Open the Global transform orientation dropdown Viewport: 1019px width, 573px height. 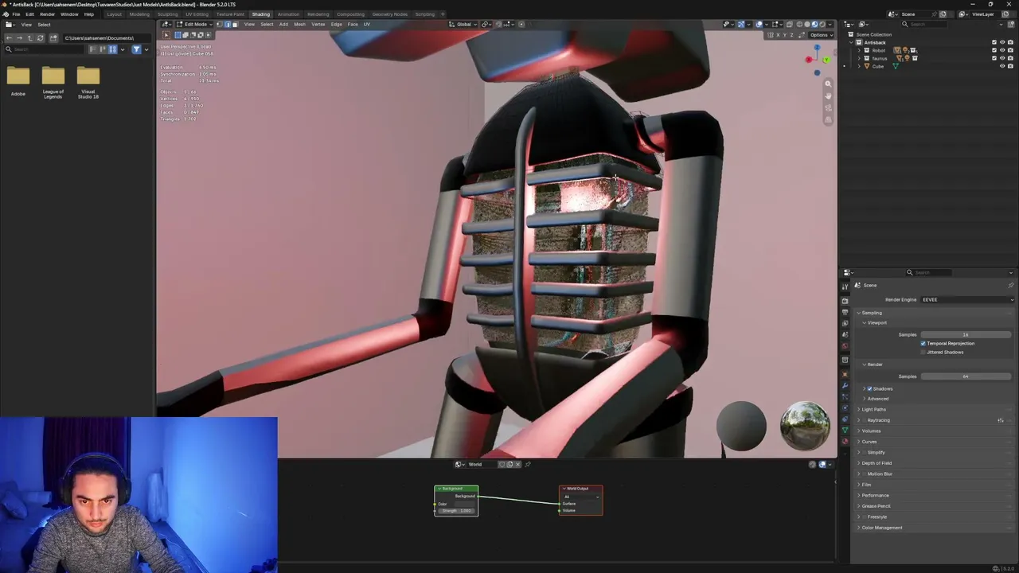point(463,24)
